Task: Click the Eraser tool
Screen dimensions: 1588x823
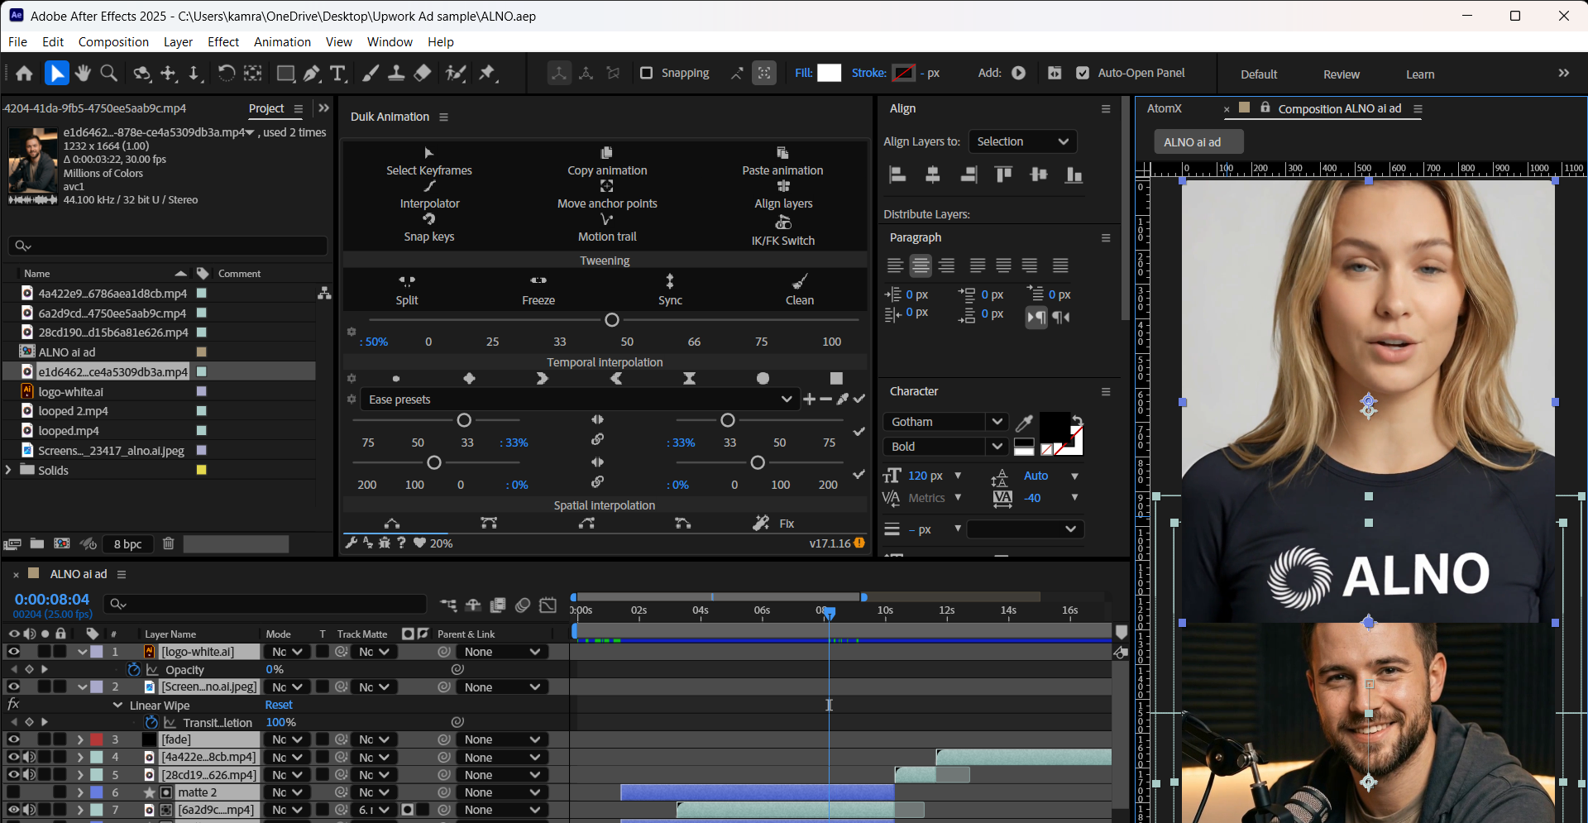Action: tap(423, 74)
